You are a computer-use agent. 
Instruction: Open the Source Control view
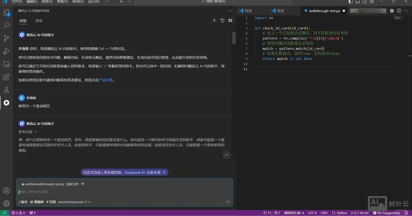[6, 38]
